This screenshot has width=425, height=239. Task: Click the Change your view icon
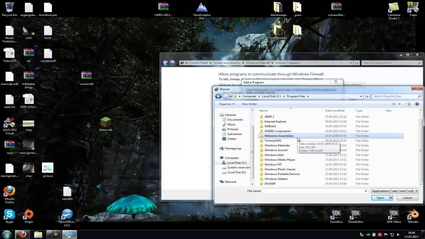(x=394, y=104)
